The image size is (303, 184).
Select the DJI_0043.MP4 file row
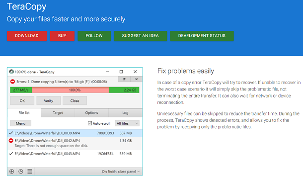(75, 154)
